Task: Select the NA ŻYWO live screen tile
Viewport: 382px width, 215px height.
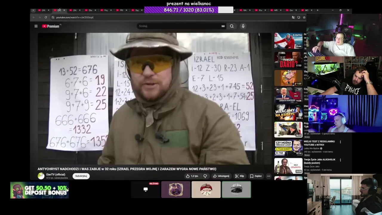Action: tap(146, 189)
